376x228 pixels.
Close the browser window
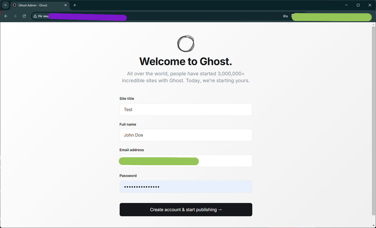tap(370, 5)
